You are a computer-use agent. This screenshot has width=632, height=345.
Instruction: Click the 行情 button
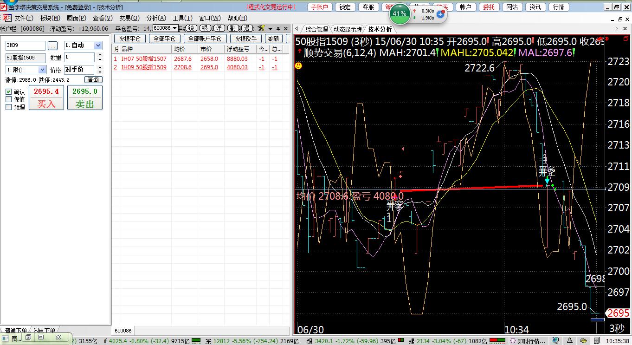pos(558,7)
